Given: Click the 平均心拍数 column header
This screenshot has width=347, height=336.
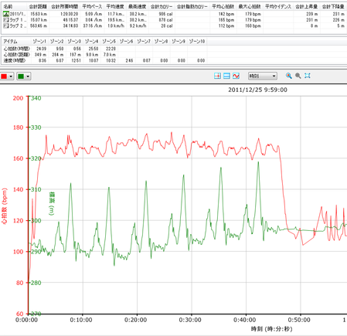Looking at the screenshot, I should coord(223,6).
